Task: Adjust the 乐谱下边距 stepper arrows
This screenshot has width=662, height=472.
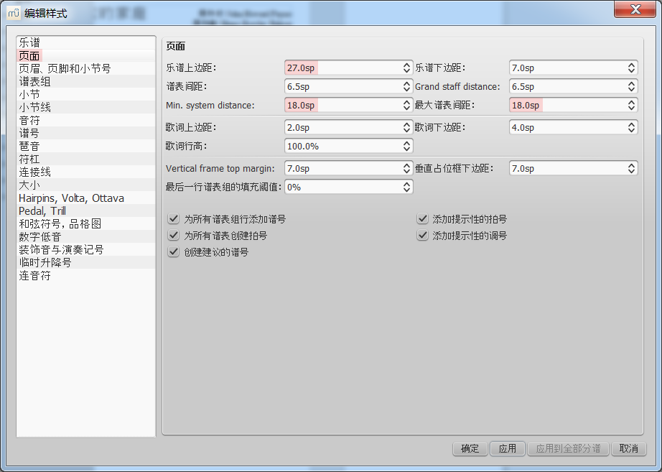Action: coord(631,68)
